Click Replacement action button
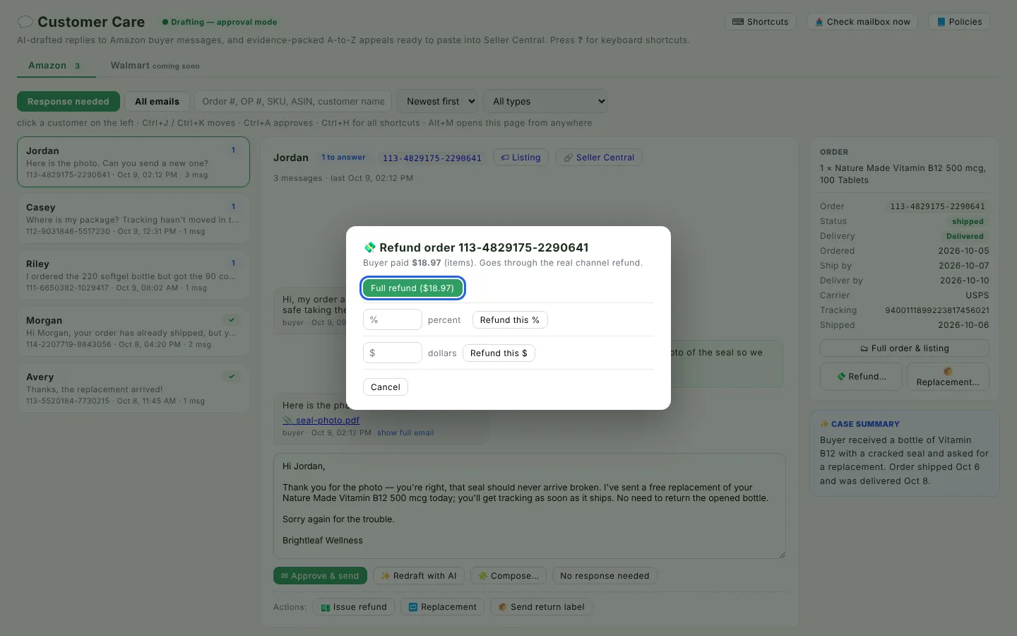The image size is (1017, 636). (x=443, y=607)
